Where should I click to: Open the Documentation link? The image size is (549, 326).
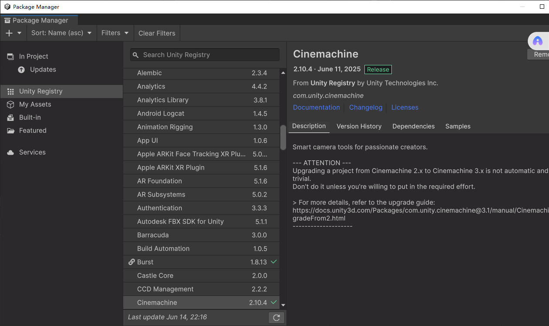(317, 107)
